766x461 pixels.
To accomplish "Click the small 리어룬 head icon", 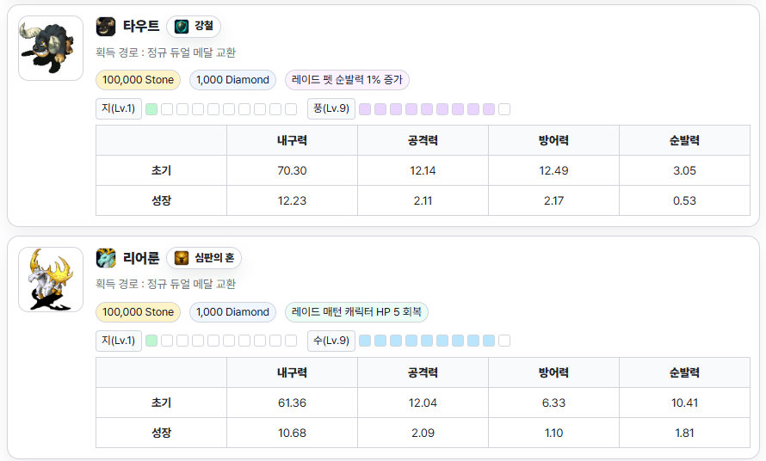I will pyautogui.click(x=106, y=258).
